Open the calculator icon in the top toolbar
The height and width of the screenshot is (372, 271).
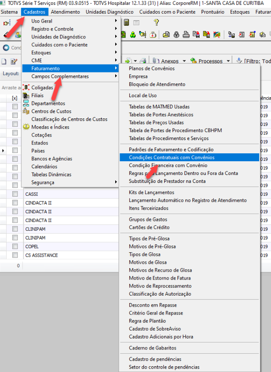pos(126,23)
